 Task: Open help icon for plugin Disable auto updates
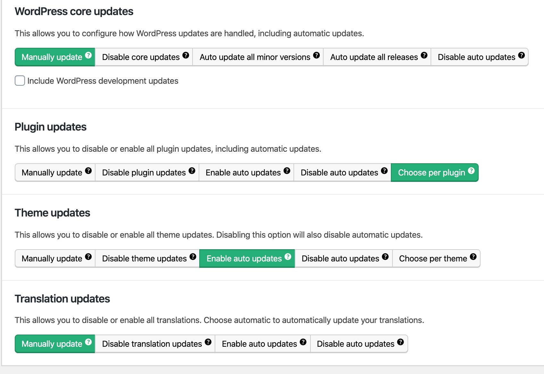click(x=384, y=171)
